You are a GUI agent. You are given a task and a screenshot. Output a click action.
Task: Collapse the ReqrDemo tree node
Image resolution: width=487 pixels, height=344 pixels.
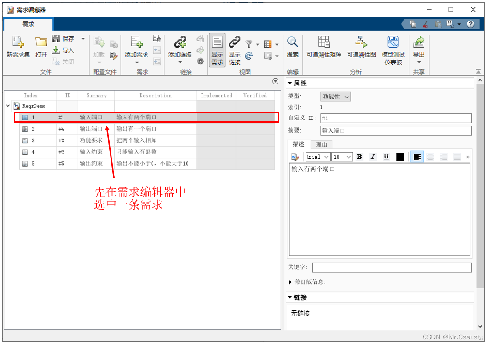8,106
